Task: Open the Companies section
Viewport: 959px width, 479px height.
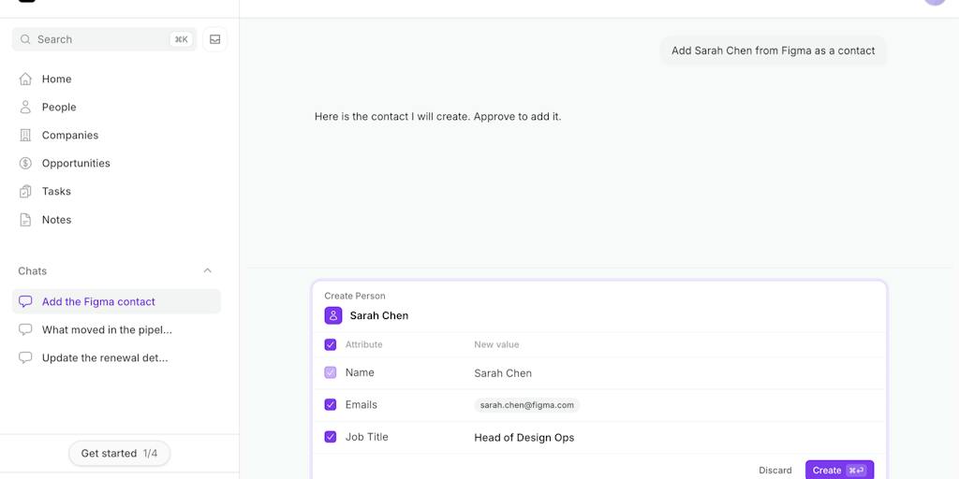Action: click(69, 135)
